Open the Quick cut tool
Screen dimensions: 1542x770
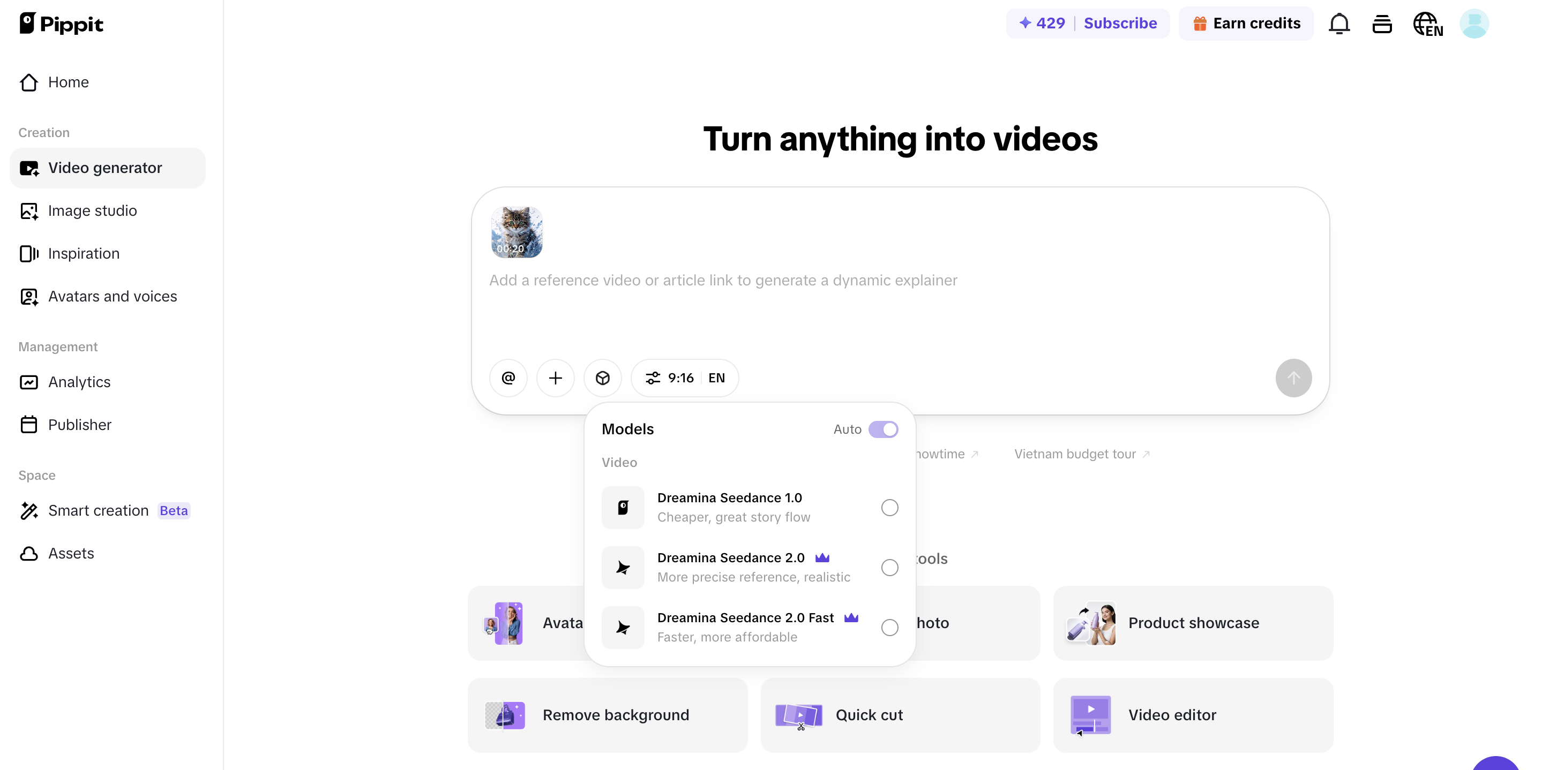[900, 715]
